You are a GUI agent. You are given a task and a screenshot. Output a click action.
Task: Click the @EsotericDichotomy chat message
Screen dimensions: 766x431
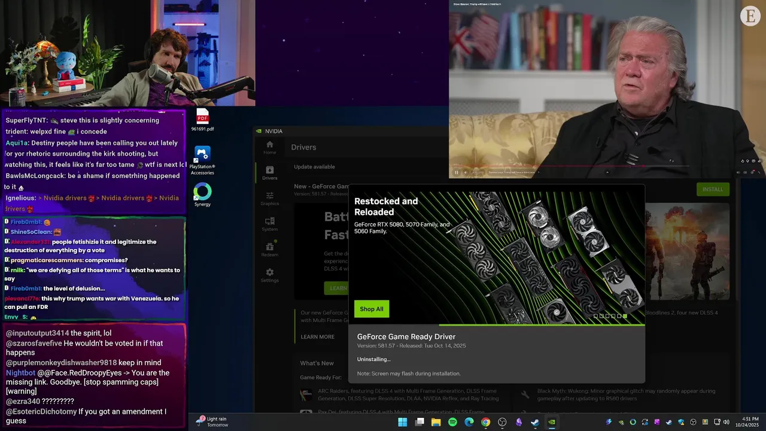86,416
